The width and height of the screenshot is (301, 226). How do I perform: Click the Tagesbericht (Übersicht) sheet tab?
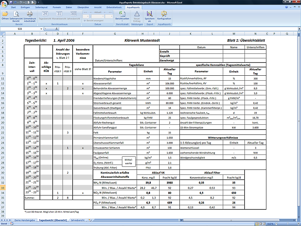pyautogui.click(x=53, y=220)
